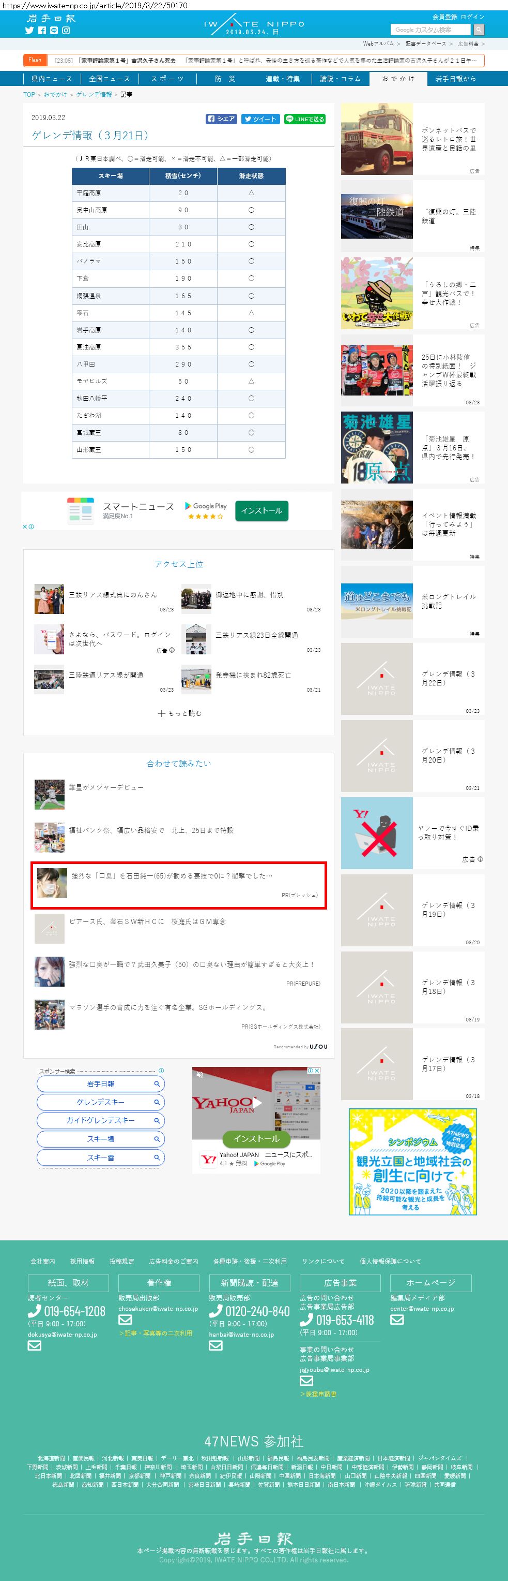This screenshot has height=1581, width=508.
Task: Click the mail icon under 編集局メディア部
Action: (x=397, y=1320)
